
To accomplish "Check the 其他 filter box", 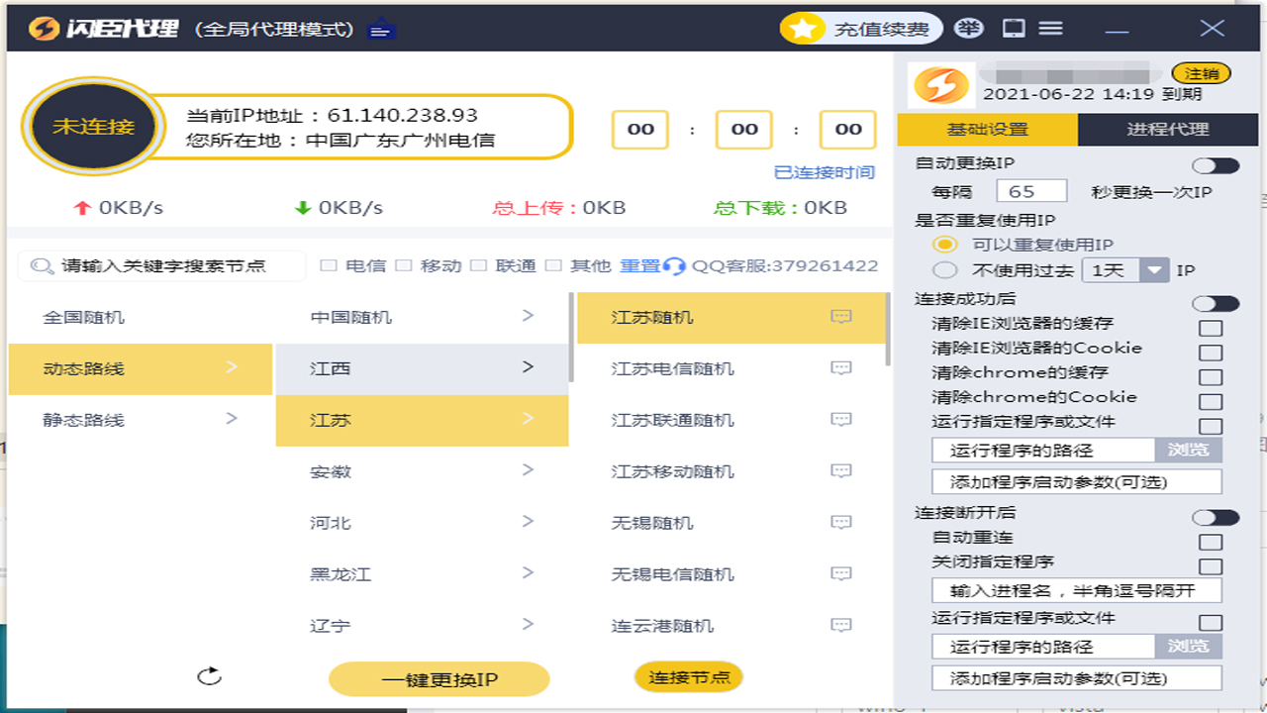I will pos(553,265).
